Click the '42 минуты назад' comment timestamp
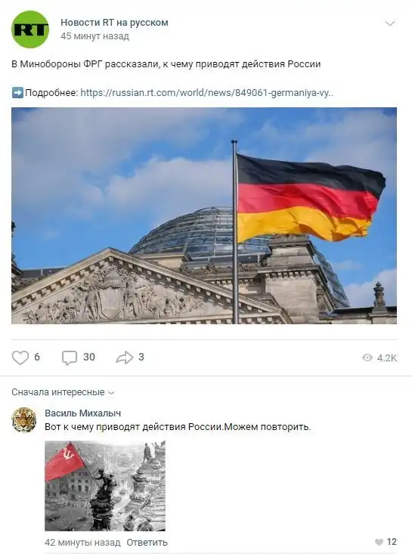This screenshot has height=554, width=412. pyautogui.click(x=82, y=543)
